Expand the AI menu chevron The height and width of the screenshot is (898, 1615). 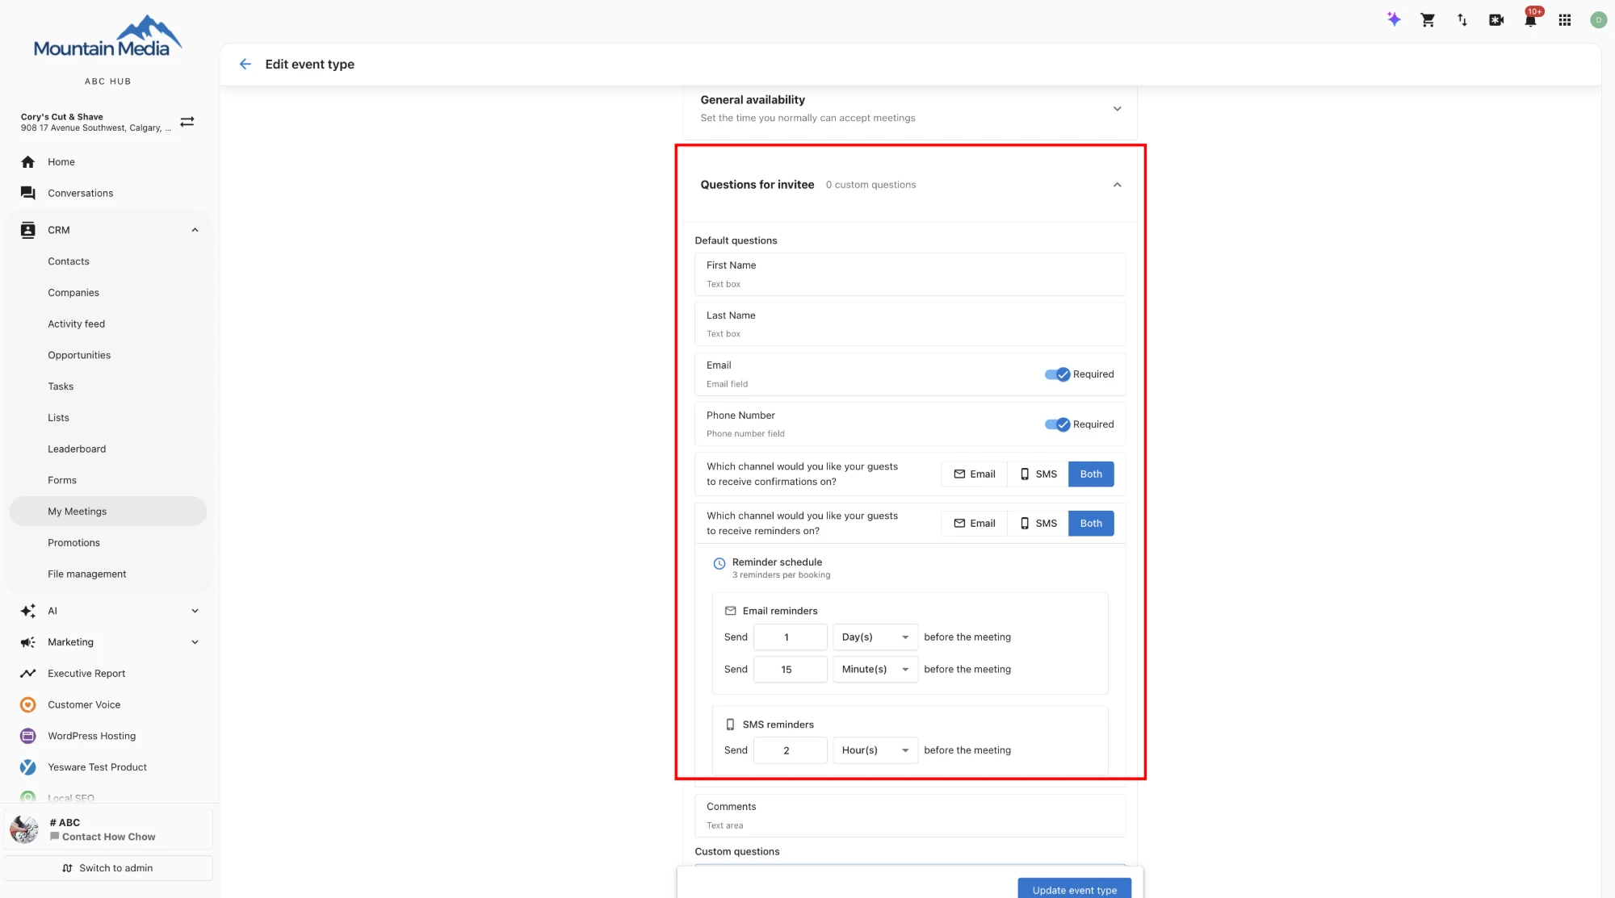tap(195, 612)
